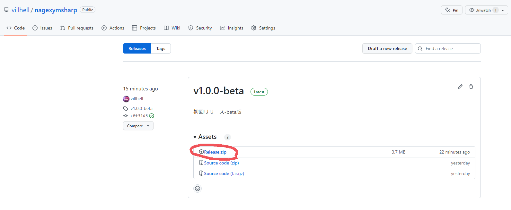The image size is (511, 210).
Task: Click Draft a new release button
Action: point(387,48)
